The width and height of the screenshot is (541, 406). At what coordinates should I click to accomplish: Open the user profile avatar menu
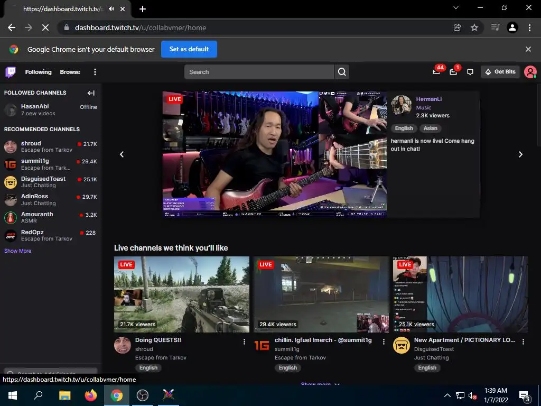(x=530, y=72)
